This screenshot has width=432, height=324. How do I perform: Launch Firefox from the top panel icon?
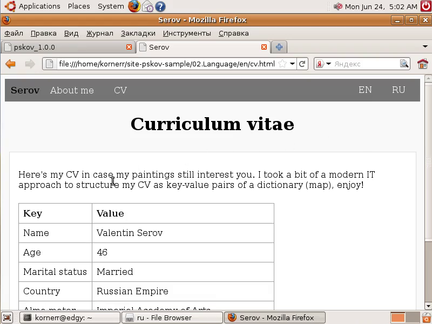point(134,6)
